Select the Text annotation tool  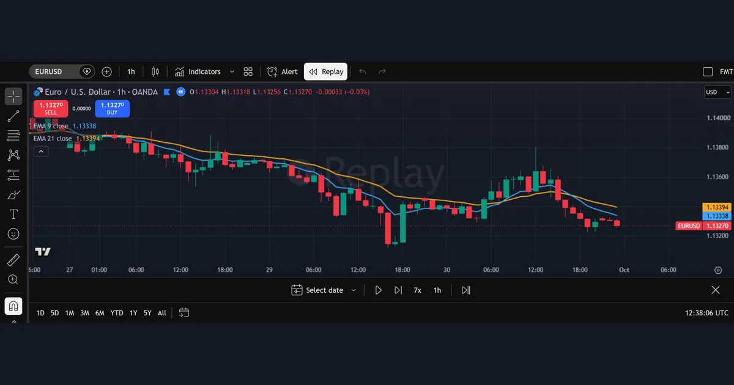[13, 215]
